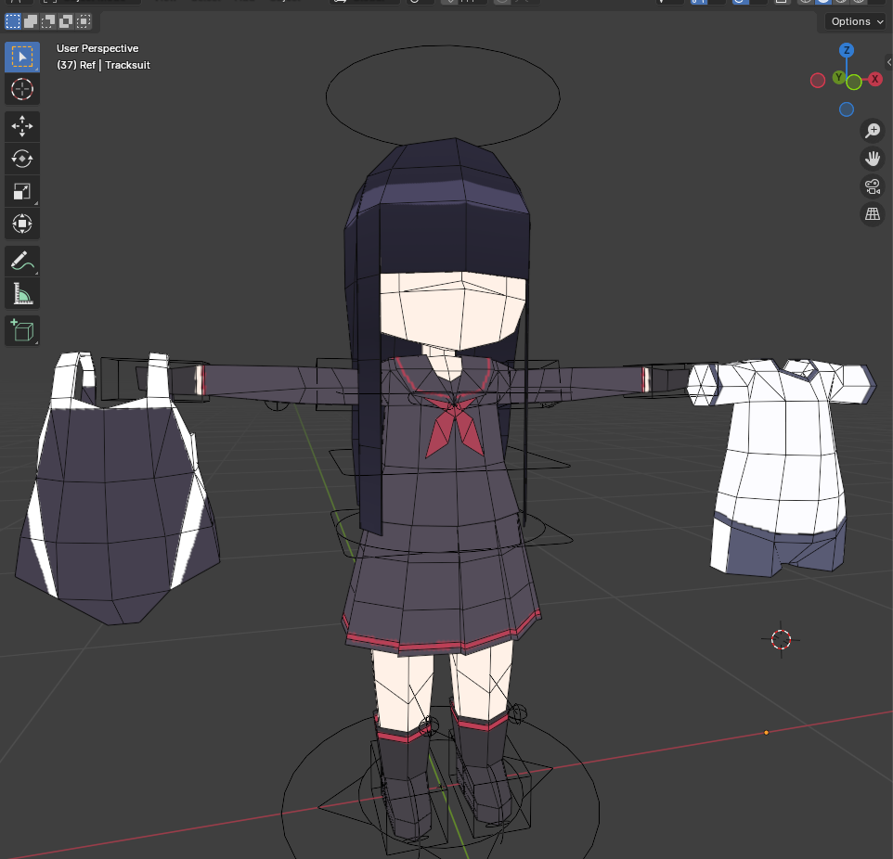Viewport: 893px width, 859px height.
Task: Click the X axis on navigation gizmo
Action: [875, 79]
